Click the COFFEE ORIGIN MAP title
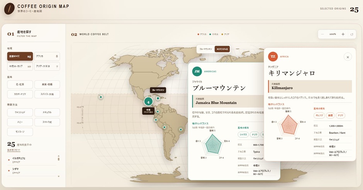This screenshot has width=363, height=190. [43, 6]
